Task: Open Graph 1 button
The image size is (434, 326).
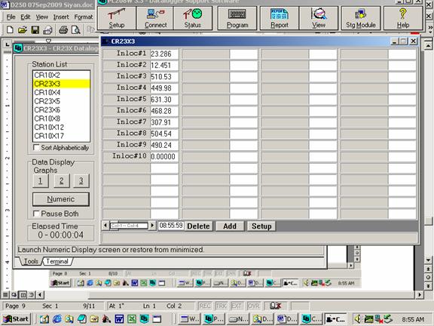Action: click(x=41, y=181)
